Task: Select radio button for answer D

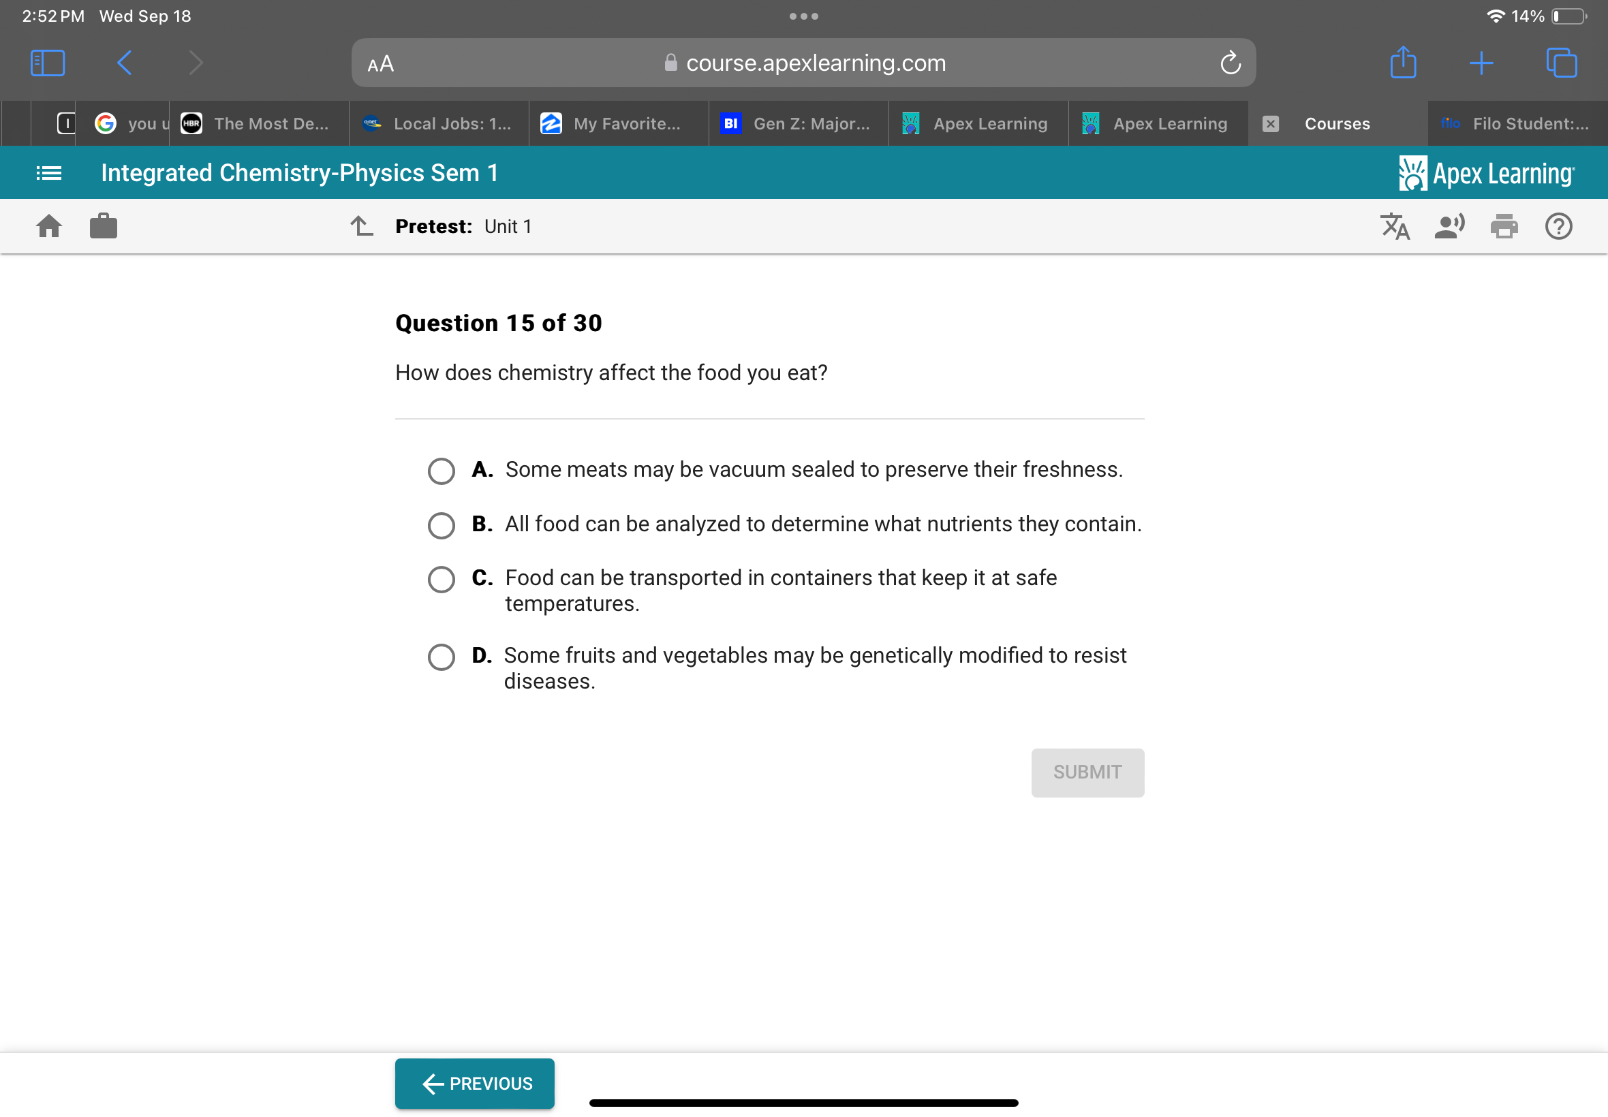Action: click(442, 655)
